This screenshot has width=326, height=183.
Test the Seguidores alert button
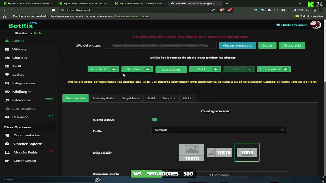(171, 70)
